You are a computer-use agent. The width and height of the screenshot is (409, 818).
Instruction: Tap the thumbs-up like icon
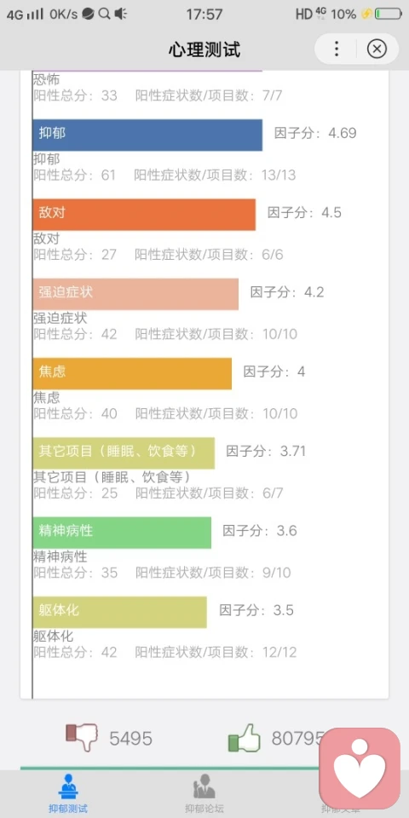[245, 738]
